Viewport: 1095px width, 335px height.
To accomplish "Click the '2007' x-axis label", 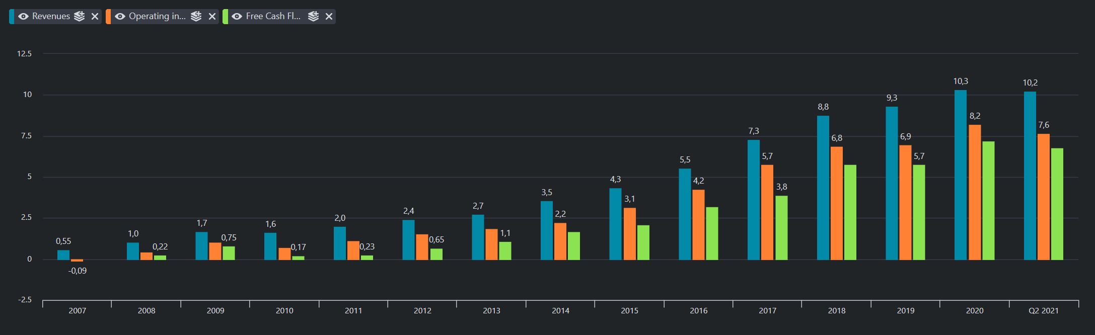I will [77, 310].
